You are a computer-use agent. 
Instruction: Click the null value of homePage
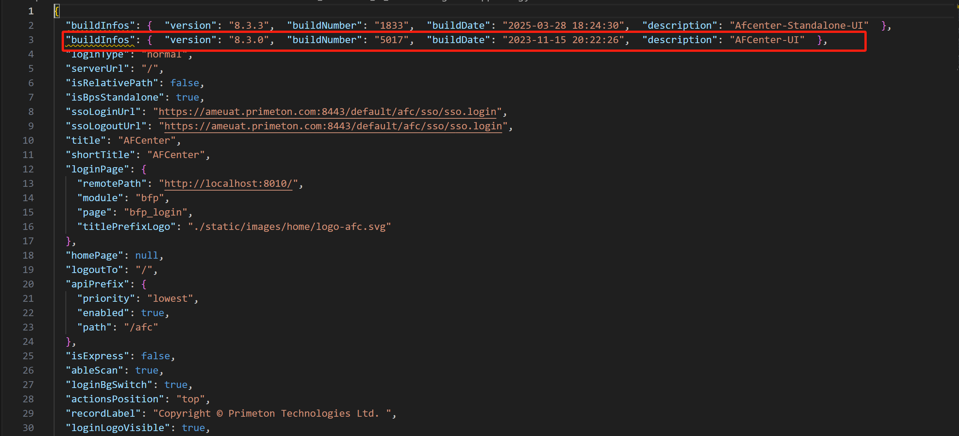tap(147, 255)
